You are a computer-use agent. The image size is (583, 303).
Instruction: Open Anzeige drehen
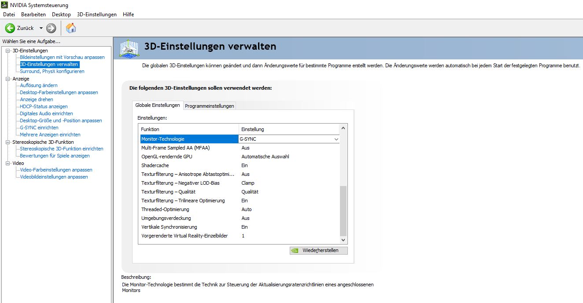[x=37, y=99]
